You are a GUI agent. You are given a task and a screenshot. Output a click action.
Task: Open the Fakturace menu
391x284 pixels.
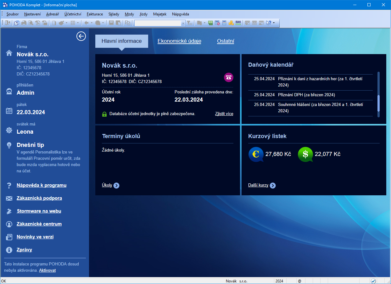[95, 14]
